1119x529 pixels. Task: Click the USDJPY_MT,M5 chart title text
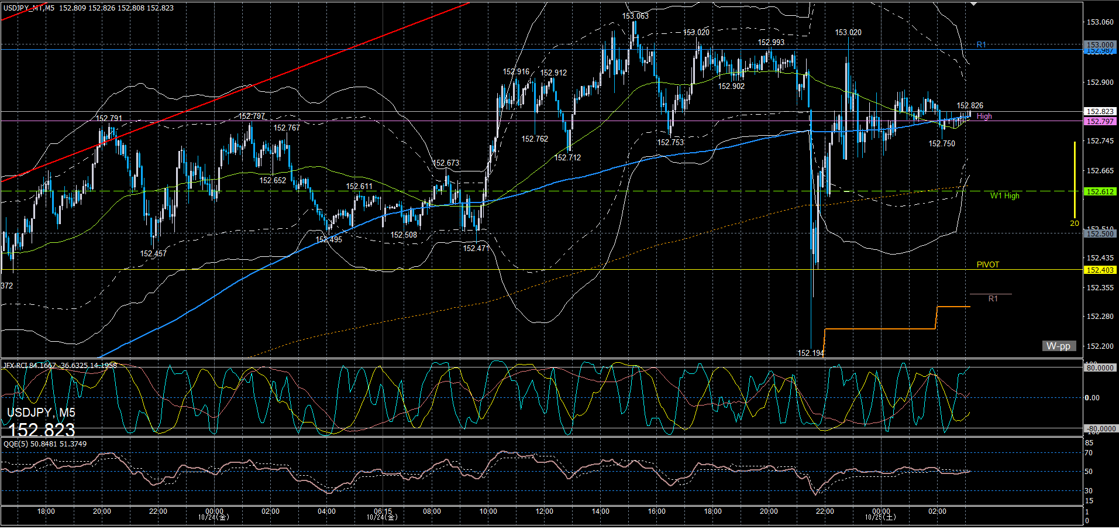coord(29,8)
